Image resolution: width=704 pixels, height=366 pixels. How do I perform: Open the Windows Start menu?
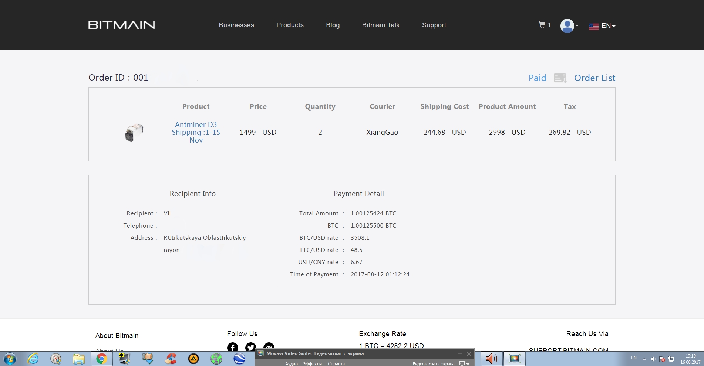click(10, 359)
